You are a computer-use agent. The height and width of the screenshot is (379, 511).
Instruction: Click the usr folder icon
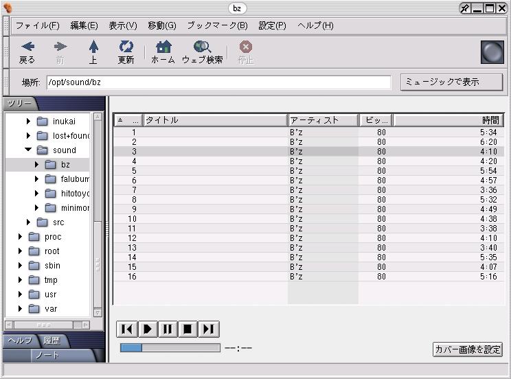(x=34, y=295)
